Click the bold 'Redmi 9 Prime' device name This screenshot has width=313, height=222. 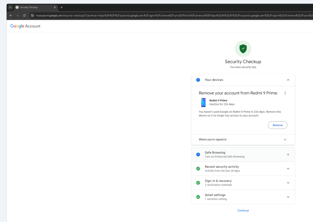click(218, 100)
